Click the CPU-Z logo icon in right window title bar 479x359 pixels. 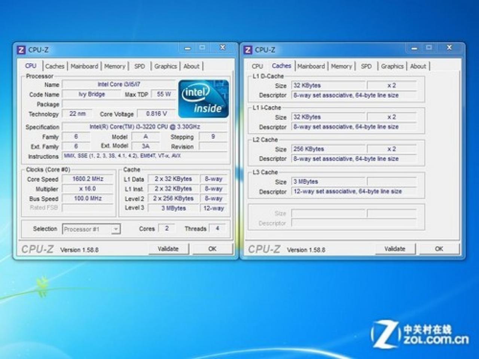(x=248, y=50)
